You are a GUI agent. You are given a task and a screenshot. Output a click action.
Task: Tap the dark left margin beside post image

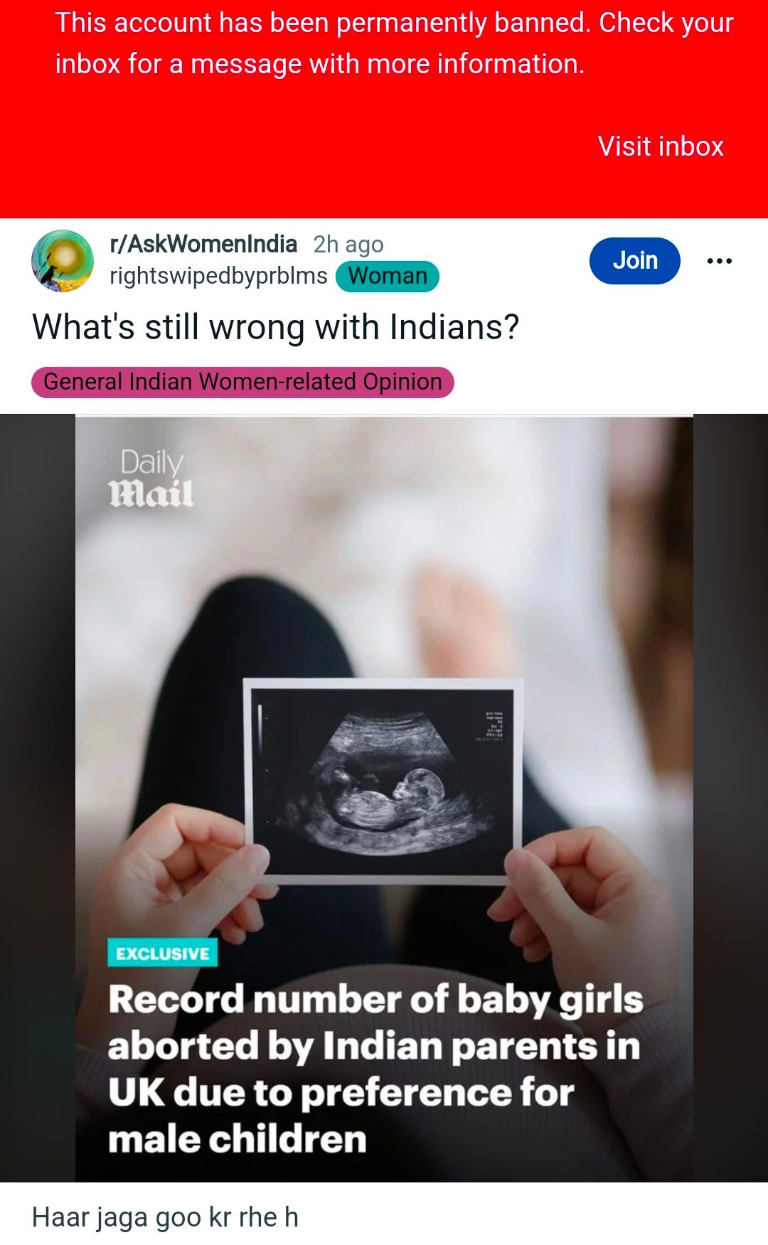pos(38,798)
